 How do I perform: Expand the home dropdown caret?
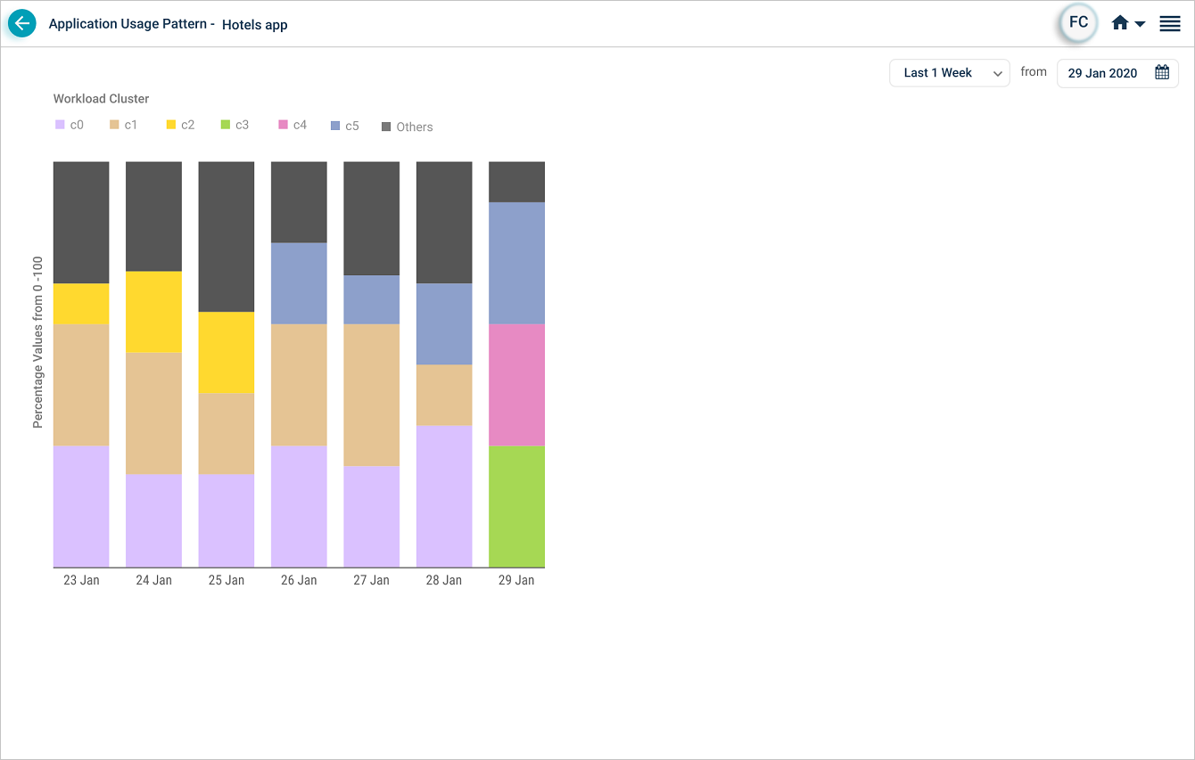click(x=1140, y=25)
